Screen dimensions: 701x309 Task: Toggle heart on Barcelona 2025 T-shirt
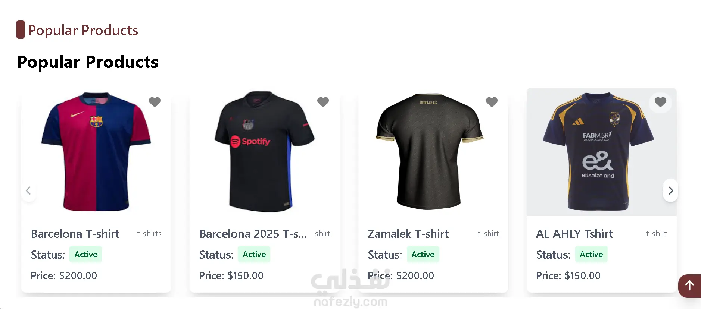click(323, 102)
